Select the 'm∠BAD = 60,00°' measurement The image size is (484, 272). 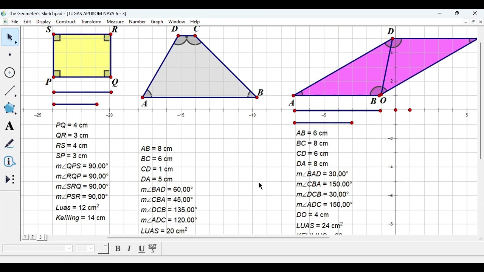click(x=167, y=189)
